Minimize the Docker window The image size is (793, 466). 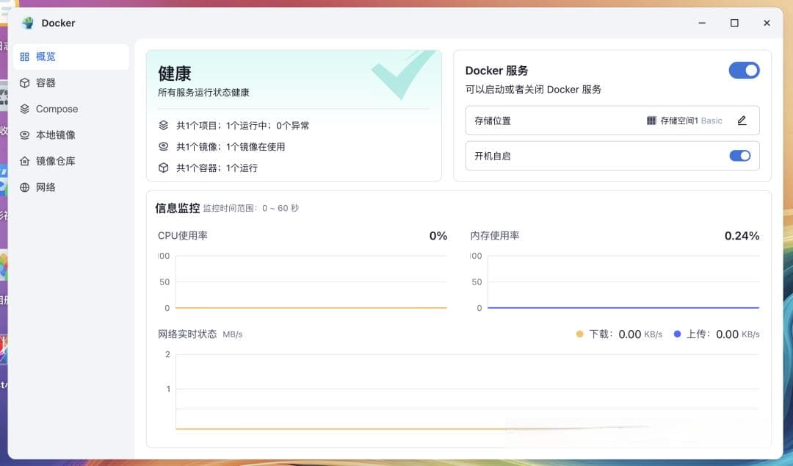702,23
